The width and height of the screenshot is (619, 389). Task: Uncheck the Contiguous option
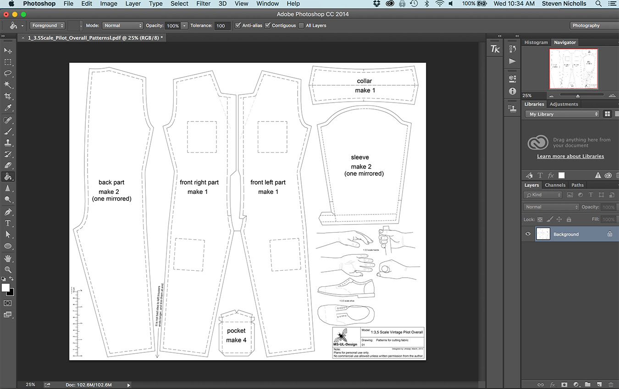268,26
